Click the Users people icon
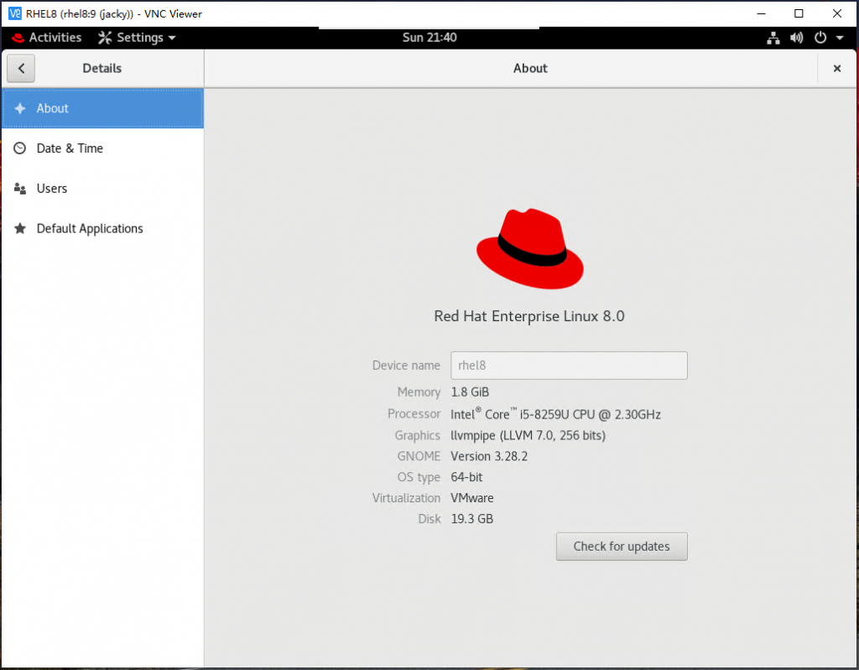859x670 pixels. point(20,189)
